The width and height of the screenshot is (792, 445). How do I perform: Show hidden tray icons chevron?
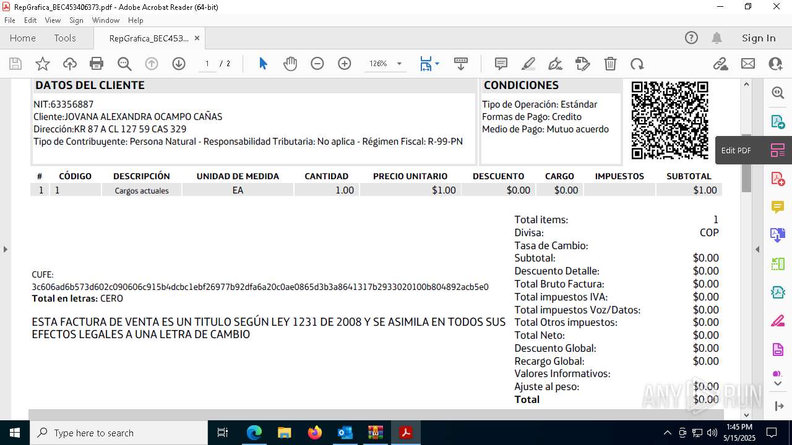coord(667,433)
